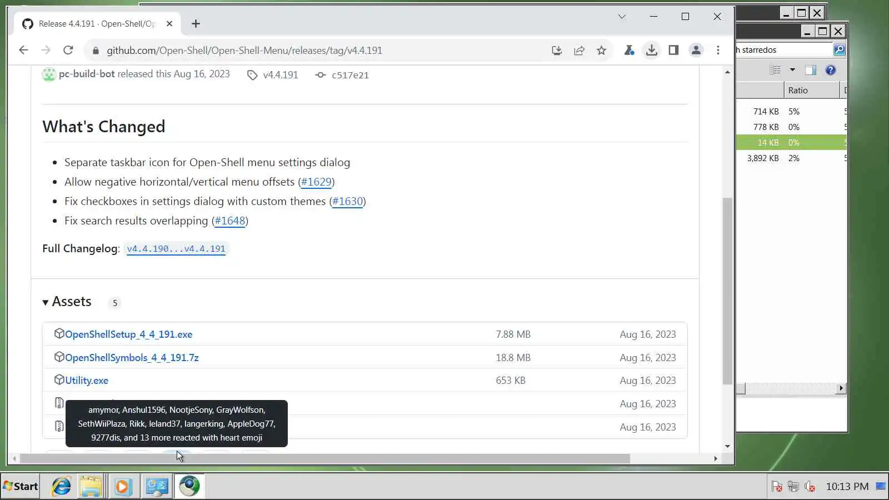Screen dimensions: 889x500
Task: View site information via the lock icon
Action: (96, 51)
